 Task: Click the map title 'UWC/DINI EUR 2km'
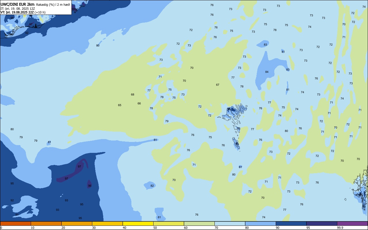click(17, 4)
